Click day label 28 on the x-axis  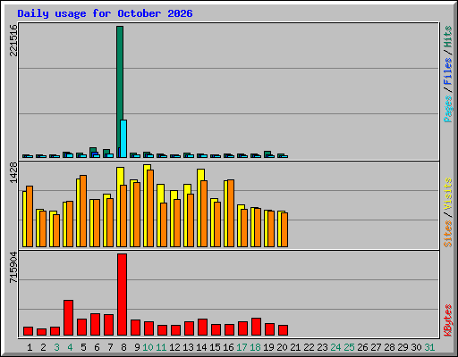389,347
